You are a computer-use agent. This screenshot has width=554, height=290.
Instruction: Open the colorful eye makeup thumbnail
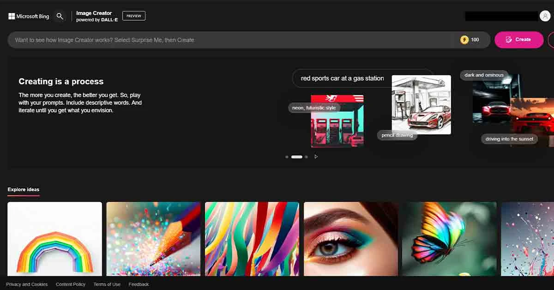[x=351, y=239]
